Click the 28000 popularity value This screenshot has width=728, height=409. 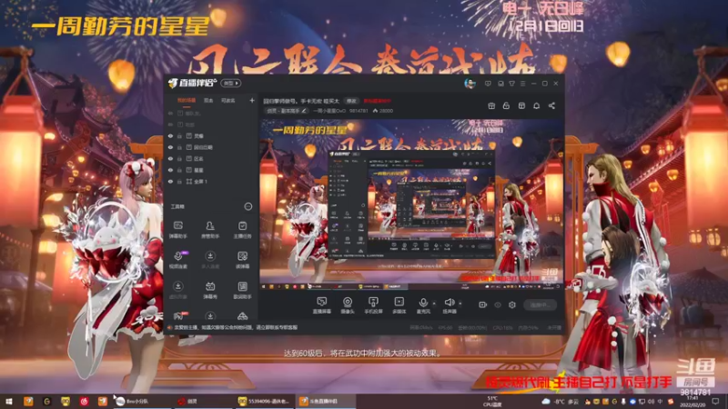(386, 111)
